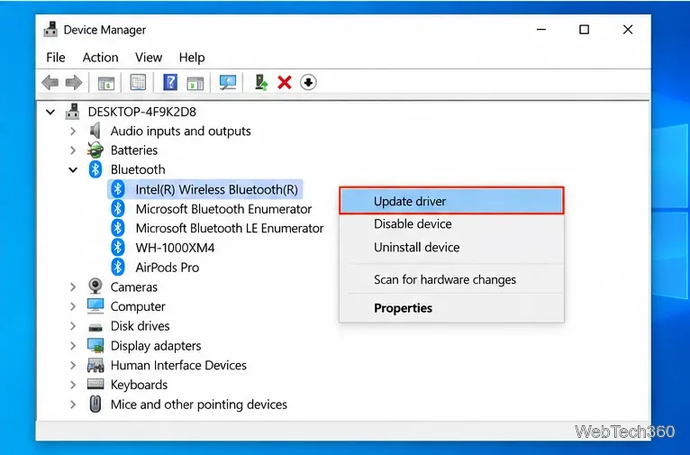Choose Disable device from context menu

pos(451,224)
